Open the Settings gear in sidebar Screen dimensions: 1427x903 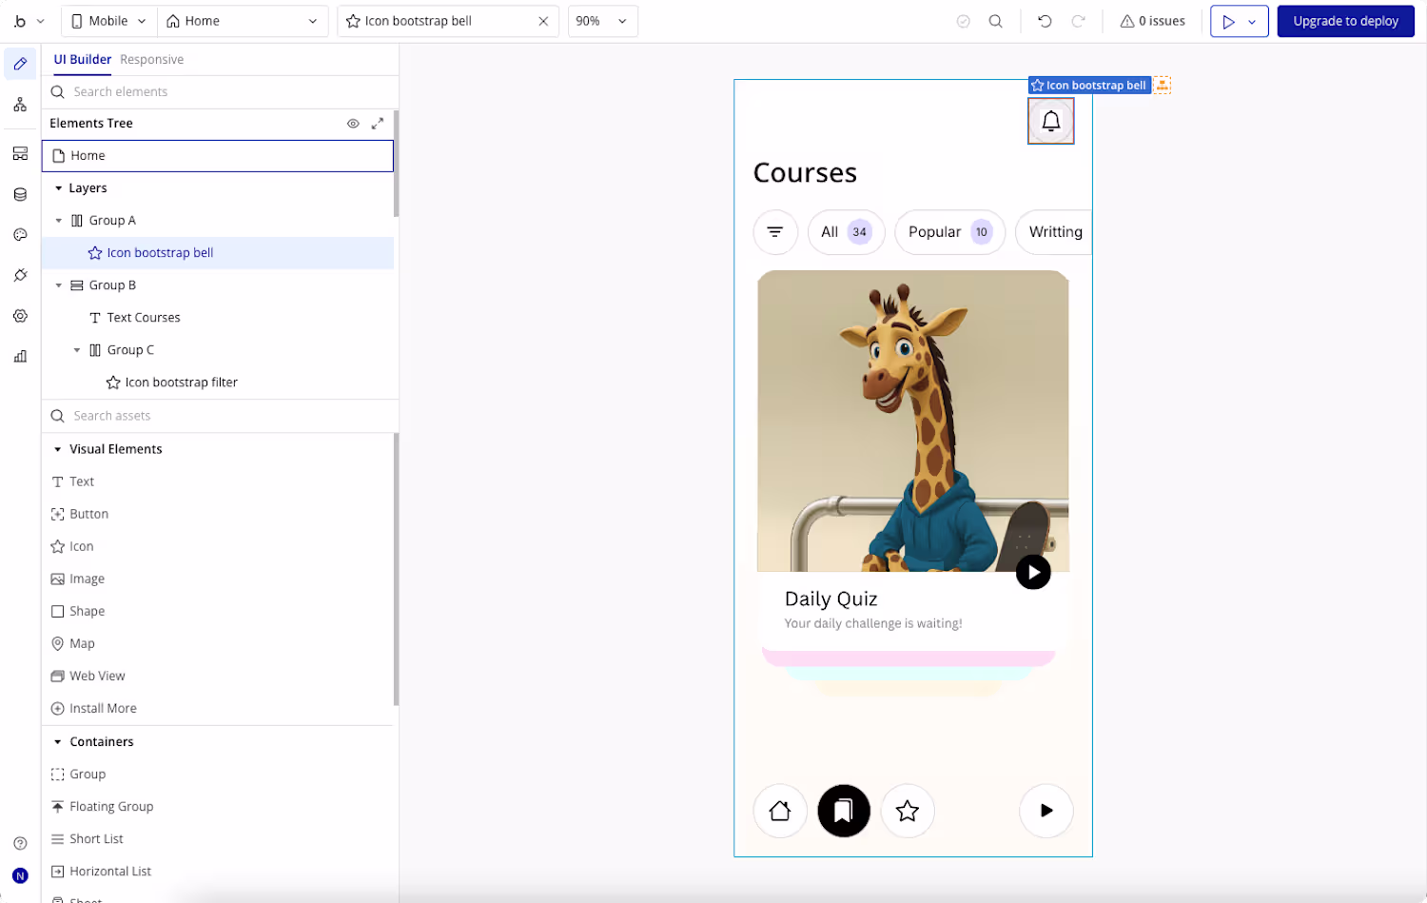coord(20,316)
